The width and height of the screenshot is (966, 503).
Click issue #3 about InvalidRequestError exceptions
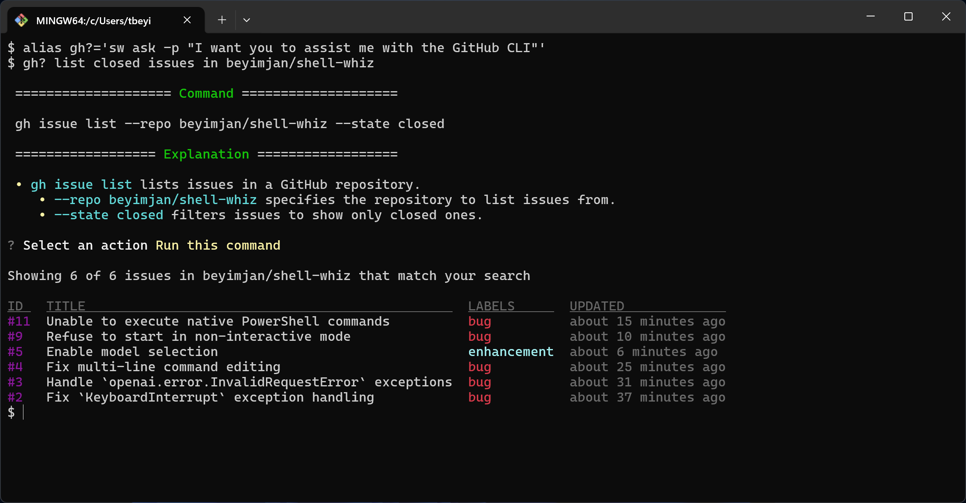tap(247, 382)
